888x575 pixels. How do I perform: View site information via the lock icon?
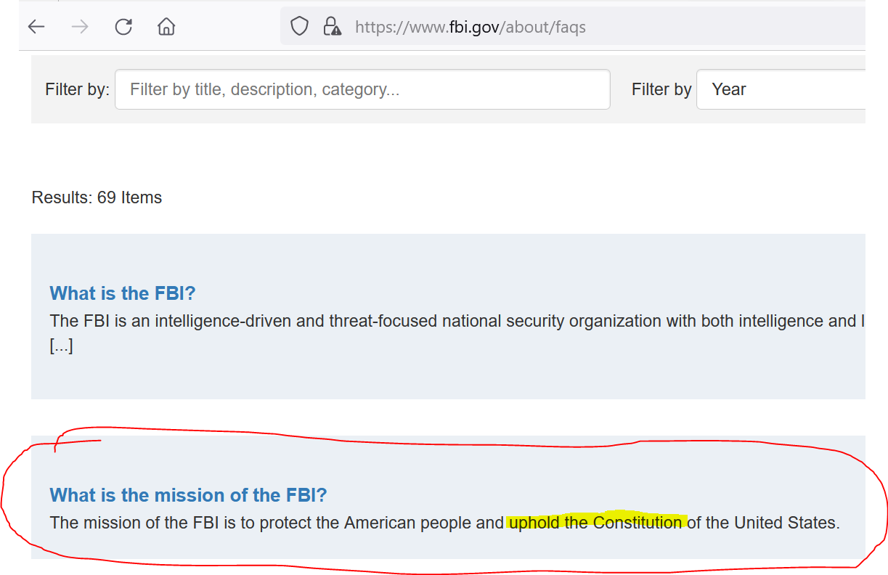point(333,27)
